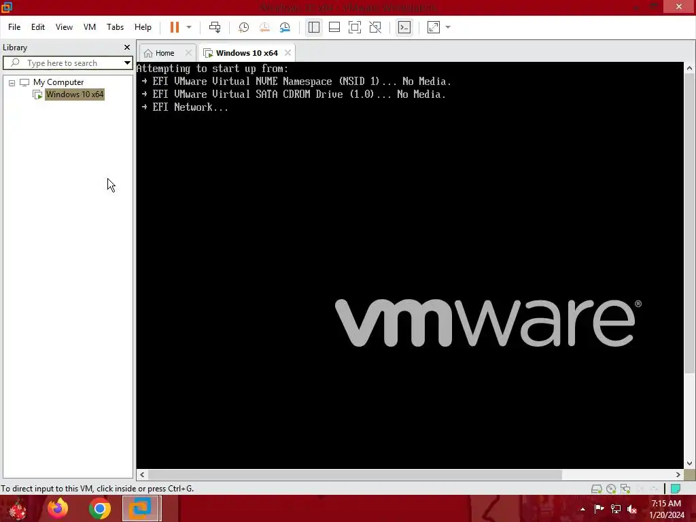Enter full screen mode
This screenshot has height=522, width=696.
[x=355, y=27]
